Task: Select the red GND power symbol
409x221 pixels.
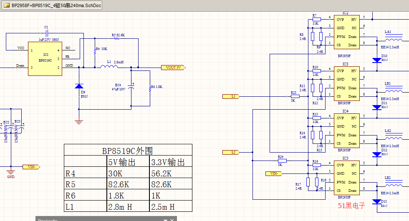Action: [x=11, y=173]
